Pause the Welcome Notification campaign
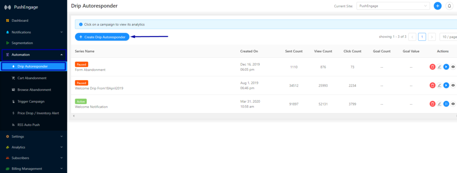The width and height of the screenshot is (457, 173). coord(446,104)
